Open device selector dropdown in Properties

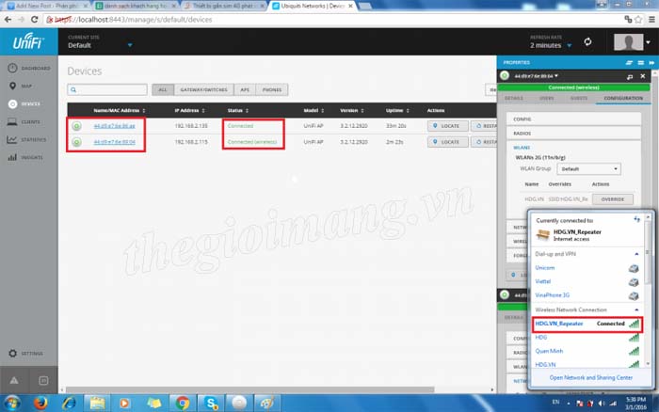tap(536, 76)
